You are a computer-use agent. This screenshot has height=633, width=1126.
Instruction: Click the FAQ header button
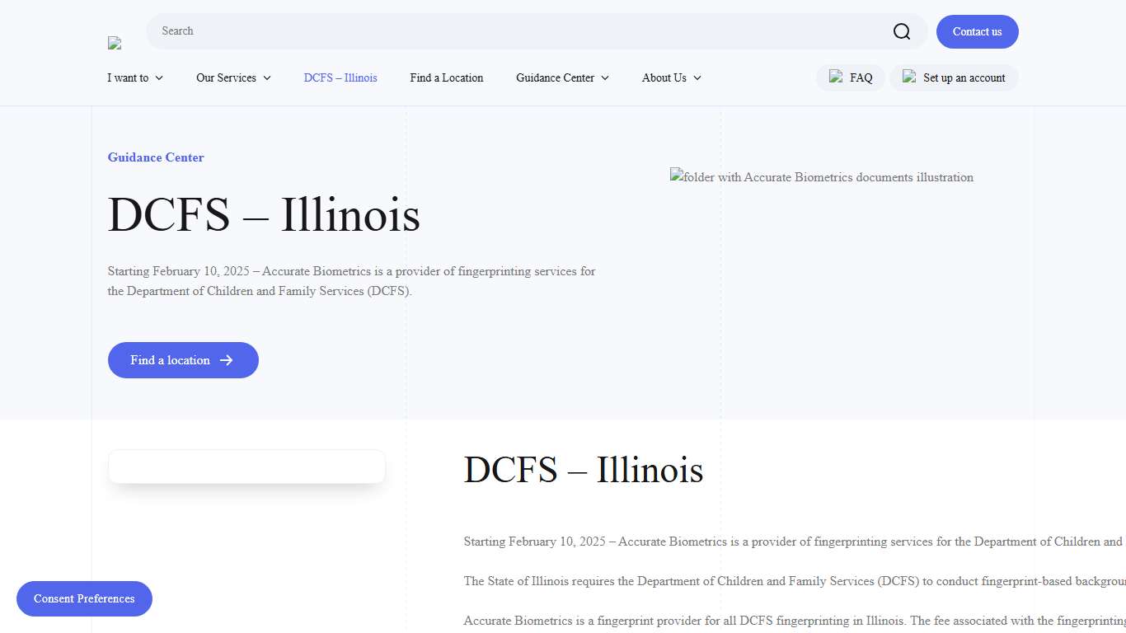click(850, 77)
